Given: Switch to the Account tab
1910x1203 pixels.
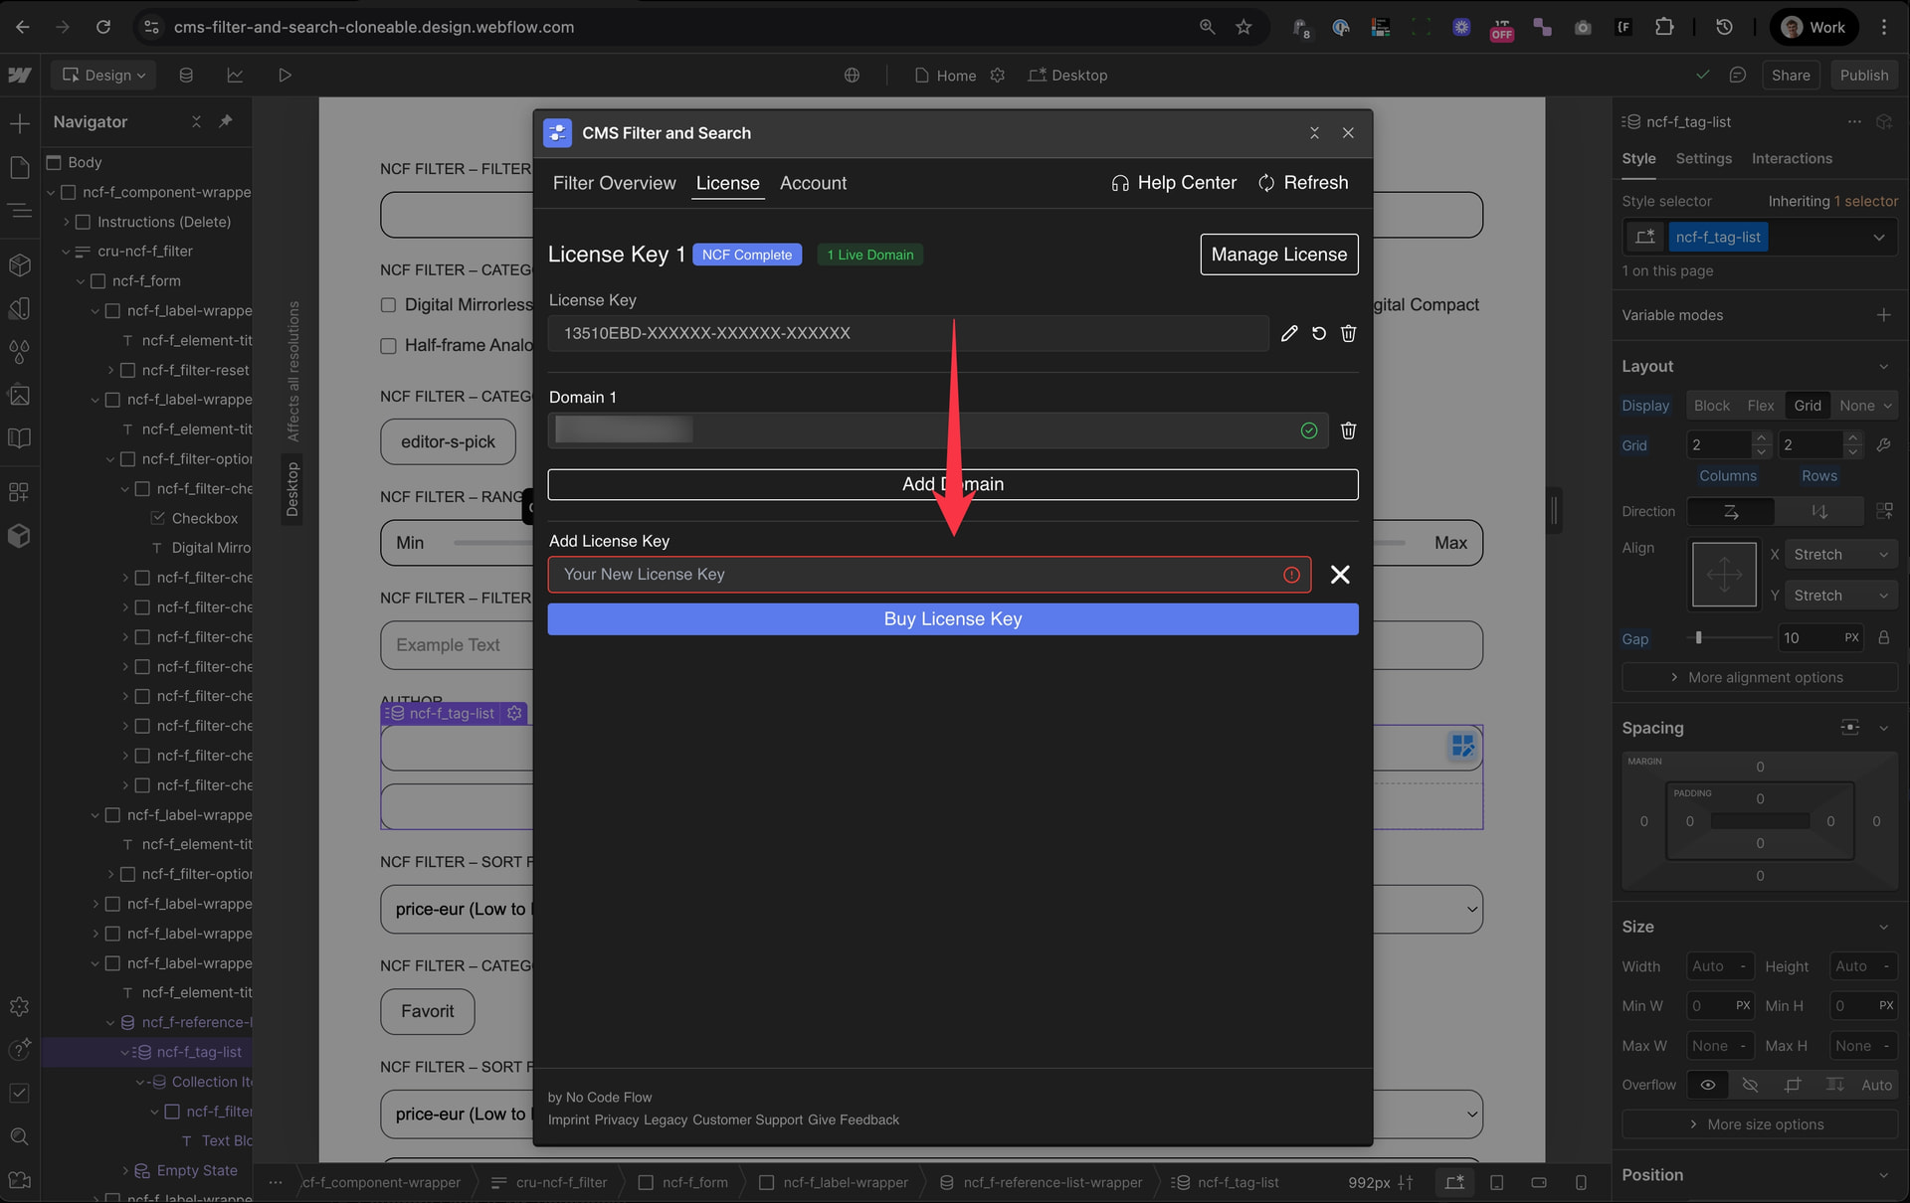Looking at the screenshot, I should tap(813, 183).
